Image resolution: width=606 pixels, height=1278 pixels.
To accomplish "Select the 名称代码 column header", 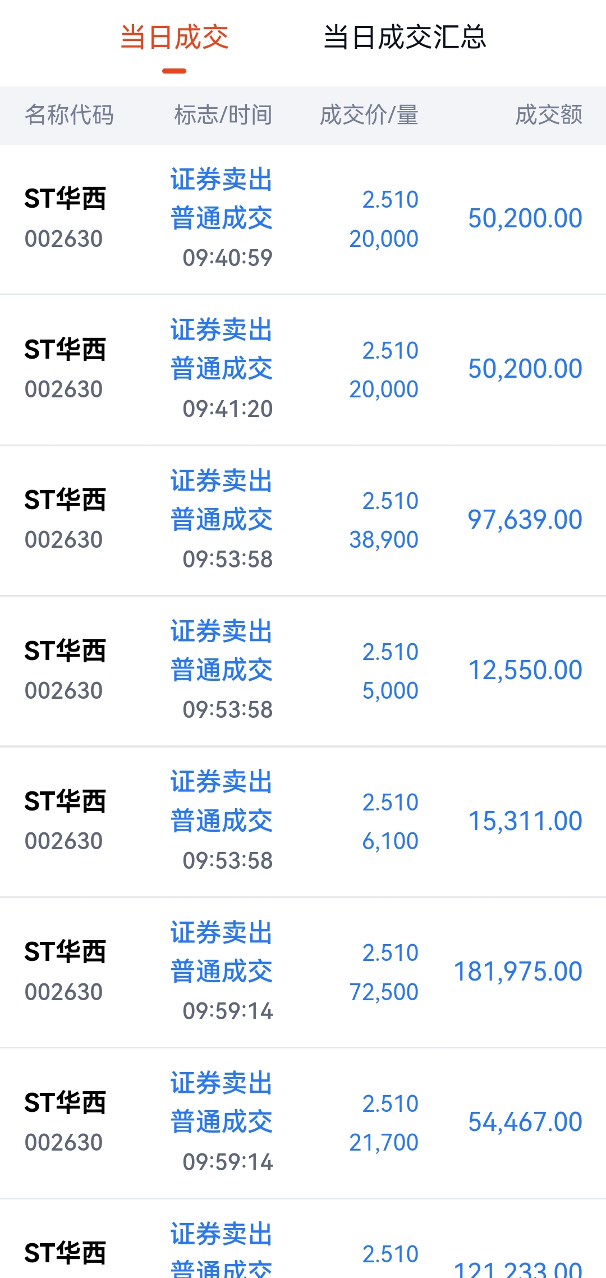I will tap(69, 115).
